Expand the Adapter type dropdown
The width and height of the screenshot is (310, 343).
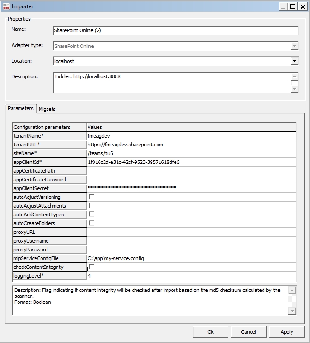pos(294,46)
